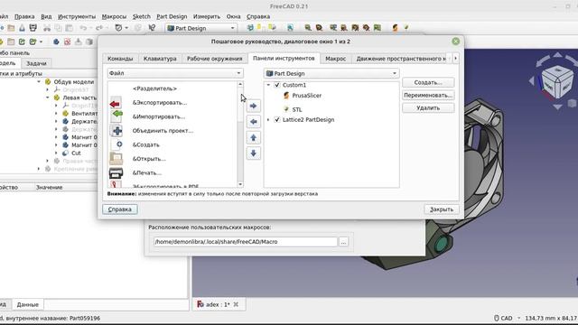Switch to the Задачи panel tab
Viewport: 578px width, 325px height.
tap(36, 63)
